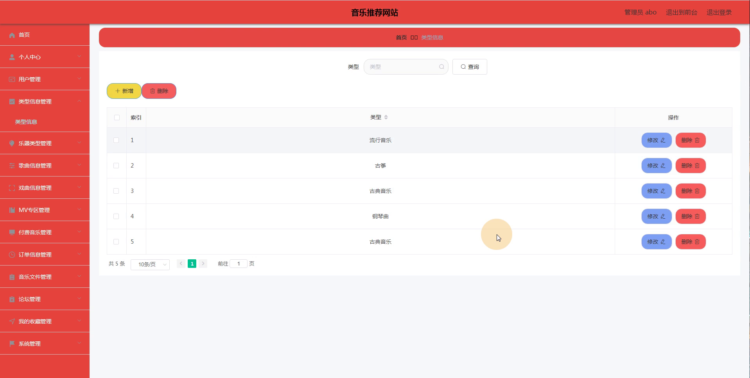Click the home icon beside 首页
The height and width of the screenshot is (378, 750).
point(12,35)
